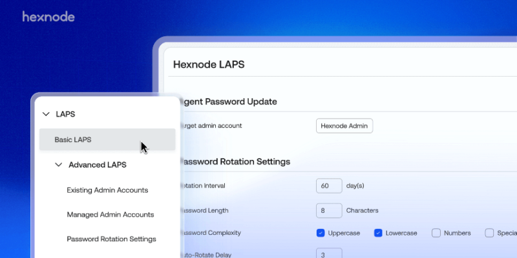Open Existing Admin Accounts
This screenshot has height=258, width=517.
coord(107,190)
